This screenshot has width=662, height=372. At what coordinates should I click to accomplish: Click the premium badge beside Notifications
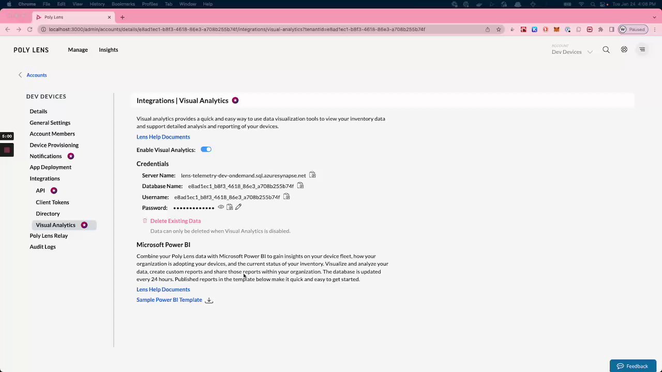click(71, 156)
